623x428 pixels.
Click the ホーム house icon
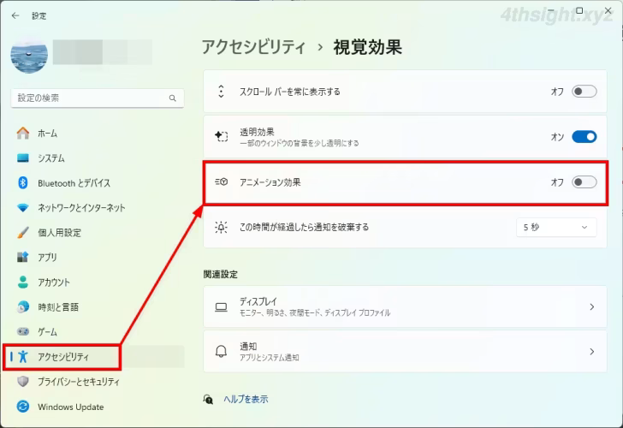click(x=23, y=134)
